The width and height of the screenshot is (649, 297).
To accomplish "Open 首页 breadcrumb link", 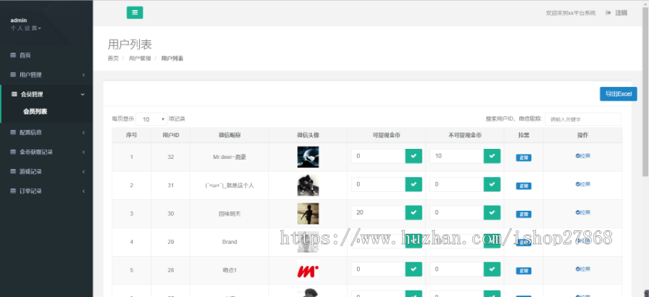I will coord(113,58).
